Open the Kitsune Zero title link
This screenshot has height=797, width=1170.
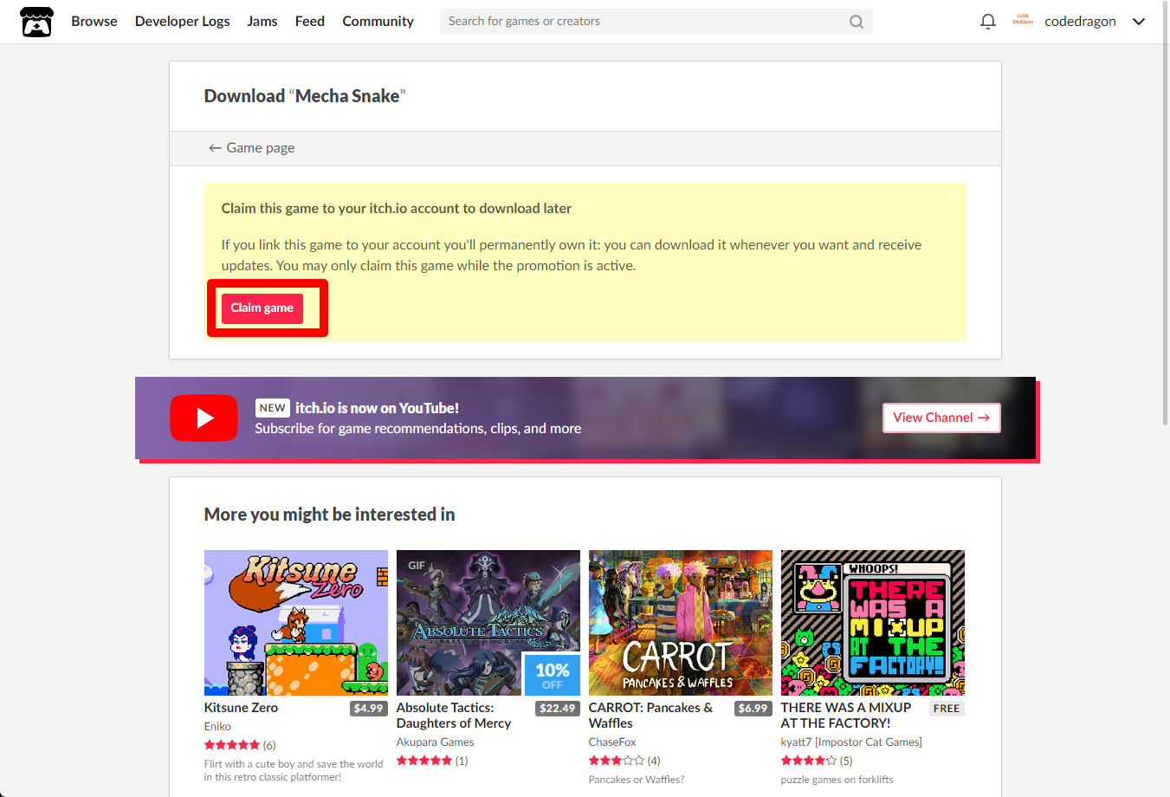coord(241,708)
